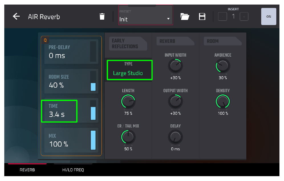Image resolution: width=284 pixels, height=181 pixels.
Task: Click the Output Width +30 % value
Action: coord(175,113)
